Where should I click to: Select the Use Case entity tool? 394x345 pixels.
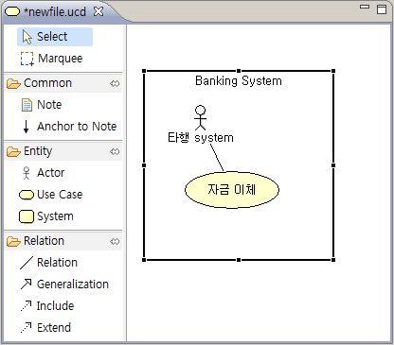tap(51, 195)
